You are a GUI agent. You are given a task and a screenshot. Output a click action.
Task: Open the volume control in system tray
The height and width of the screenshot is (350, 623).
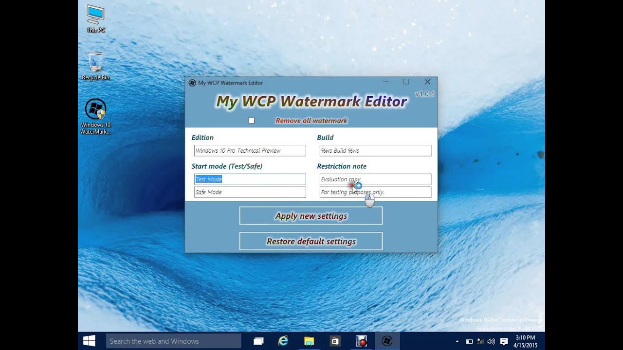coord(491,342)
